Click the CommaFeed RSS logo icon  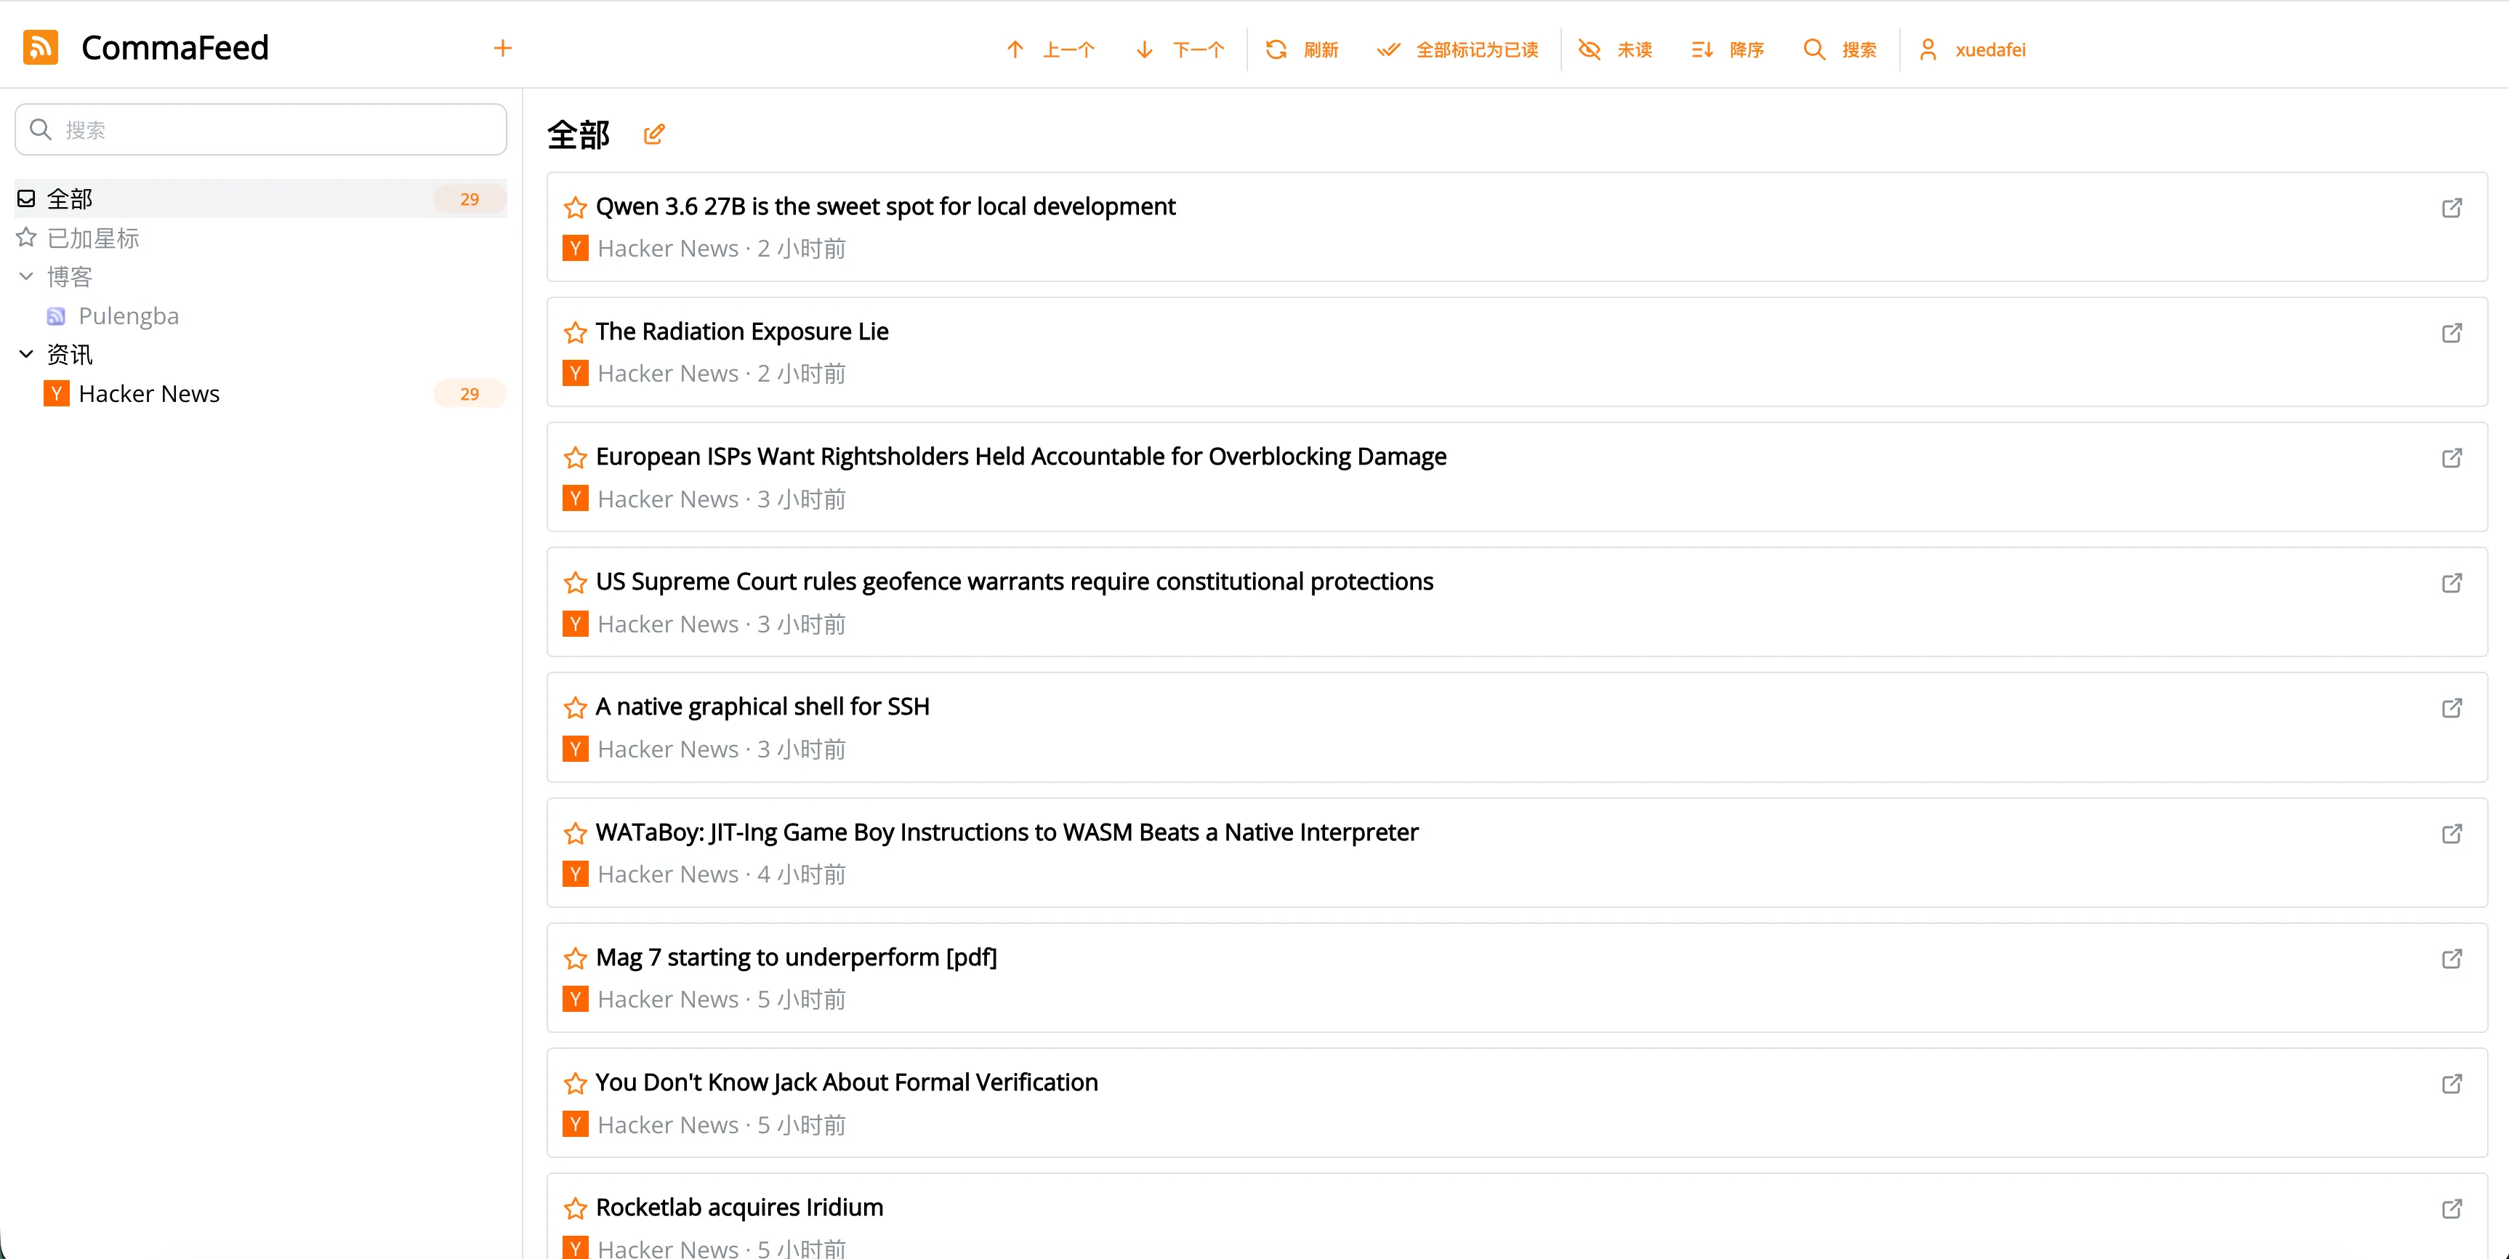click(x=40, y=47)
